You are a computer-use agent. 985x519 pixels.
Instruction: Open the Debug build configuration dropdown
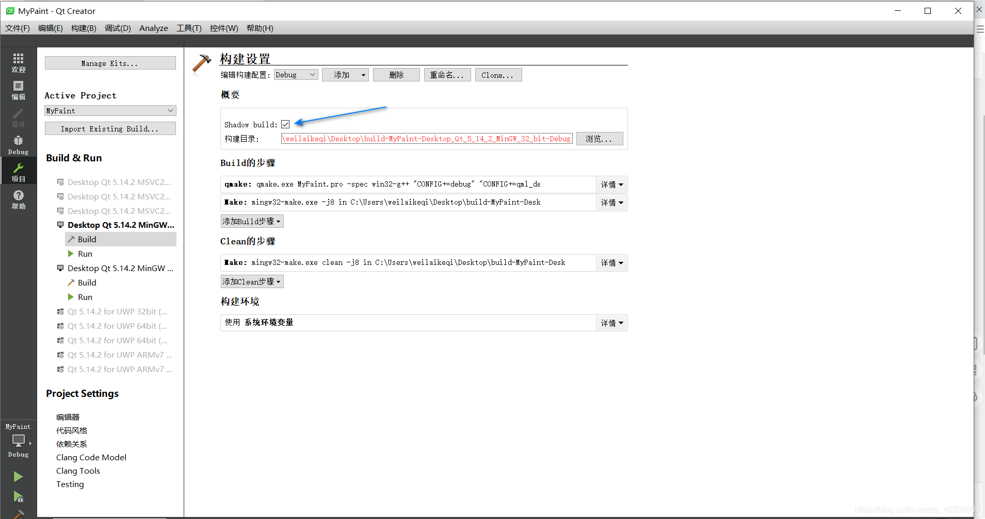tap(296, 75)
